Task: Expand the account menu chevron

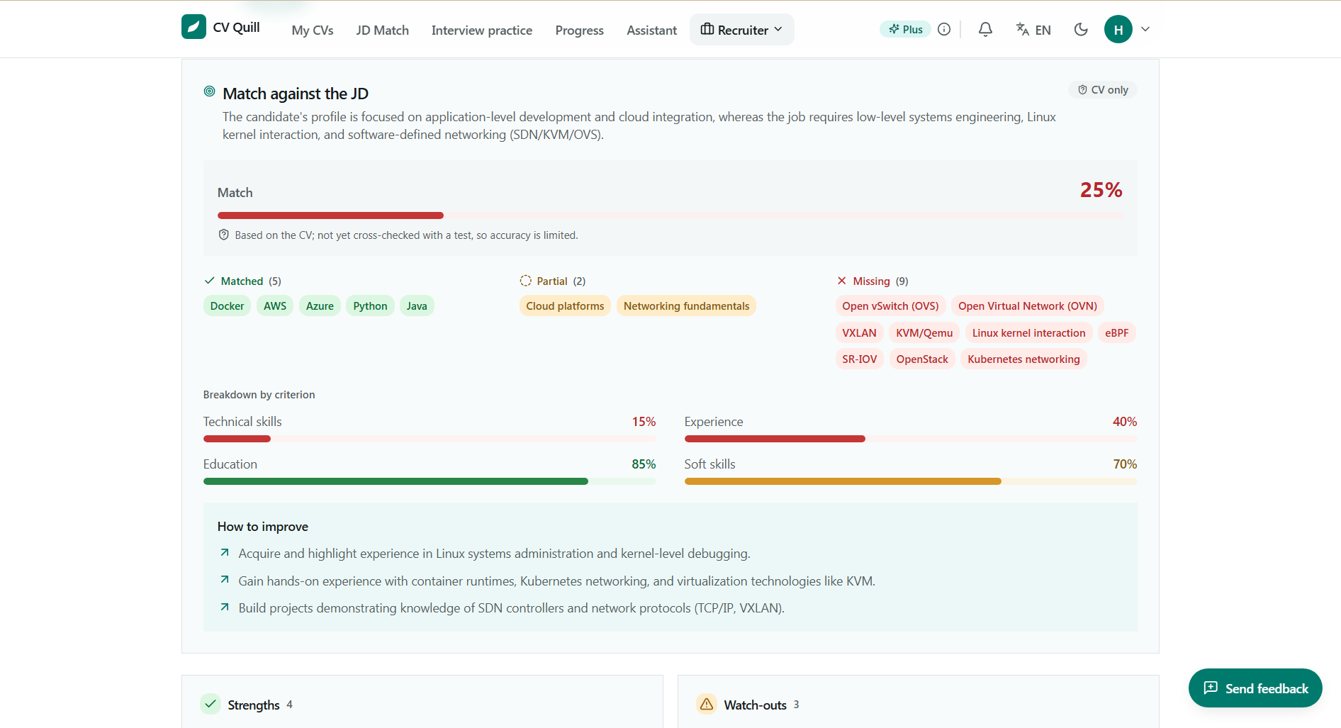Action: click(x=1145, y=29)
